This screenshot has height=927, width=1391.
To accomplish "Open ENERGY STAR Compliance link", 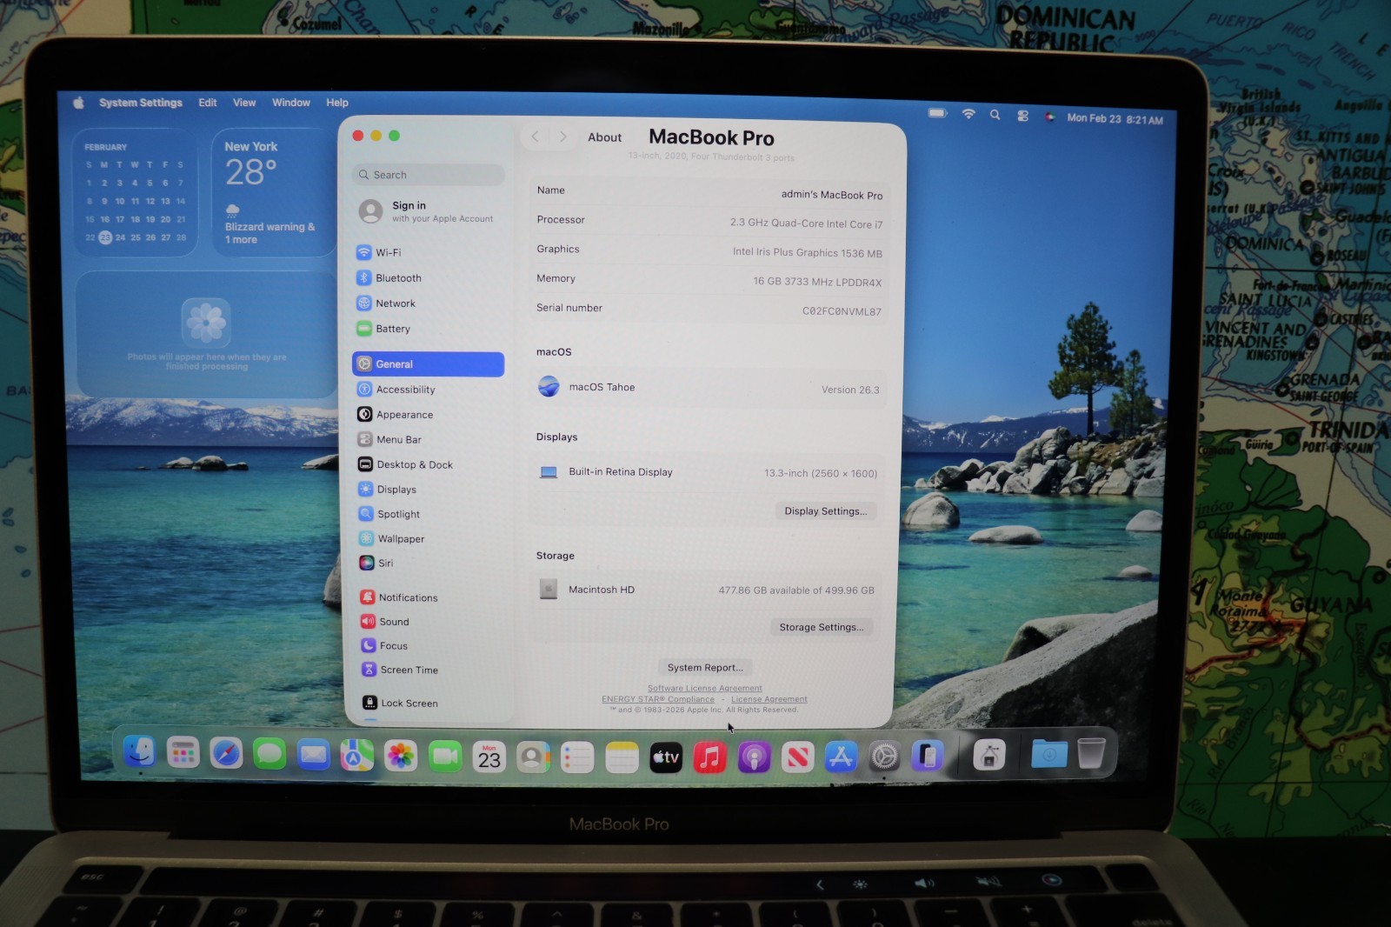I will [x=658, y=699].
